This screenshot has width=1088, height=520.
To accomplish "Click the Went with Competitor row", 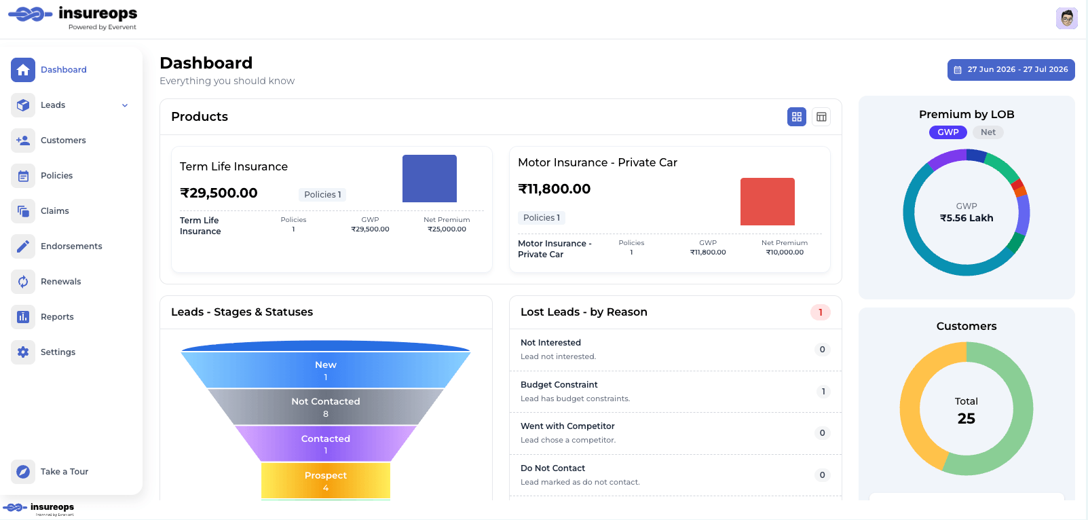I will coord(675,433).
